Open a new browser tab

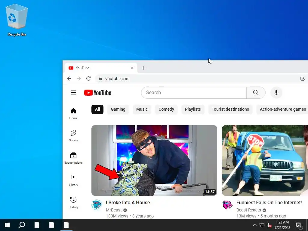[144, 68]
